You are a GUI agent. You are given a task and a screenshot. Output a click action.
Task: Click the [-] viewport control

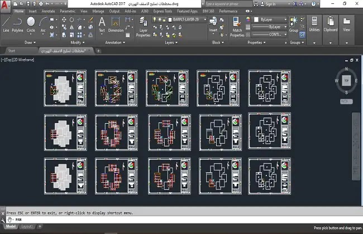coord(3,60)
